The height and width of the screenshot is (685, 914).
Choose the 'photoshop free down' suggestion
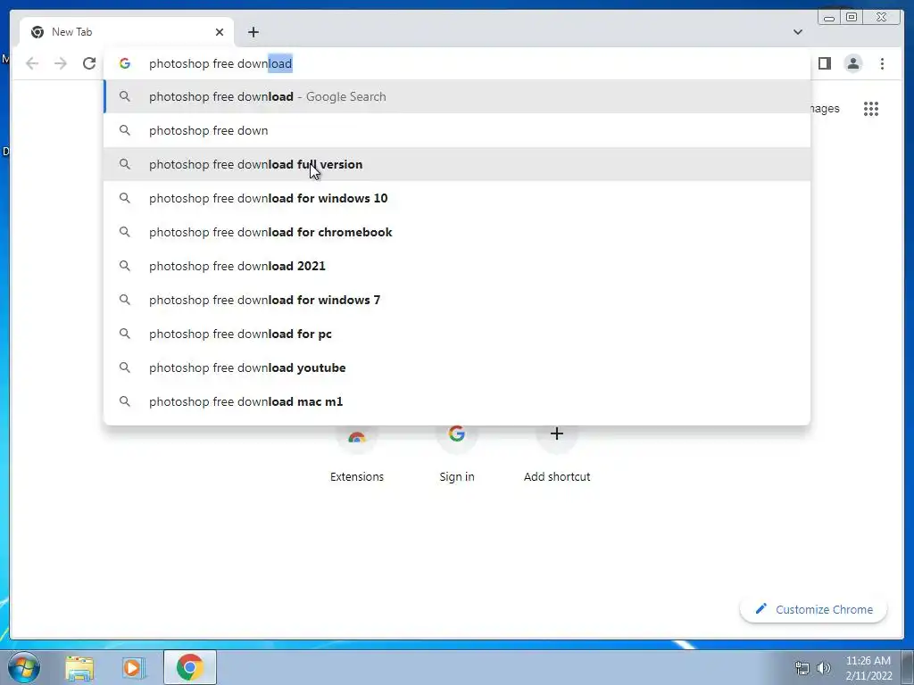pos(457,130)
